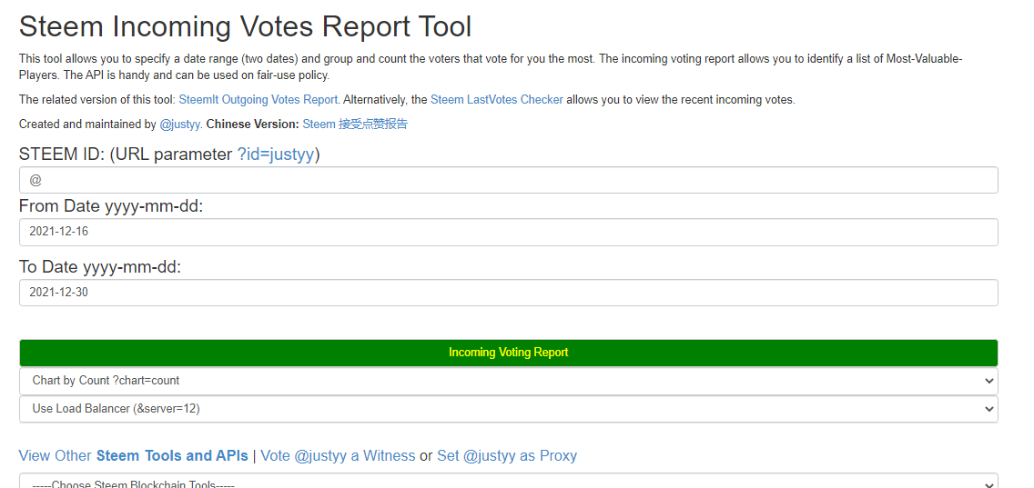
Task: Select the To Date input field
Action: [x=509, y=293]
